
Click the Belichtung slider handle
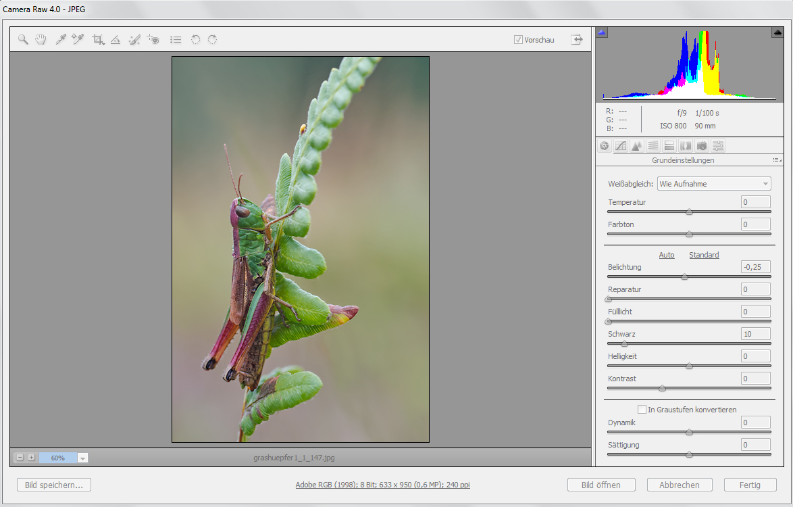tap(684, 276)
